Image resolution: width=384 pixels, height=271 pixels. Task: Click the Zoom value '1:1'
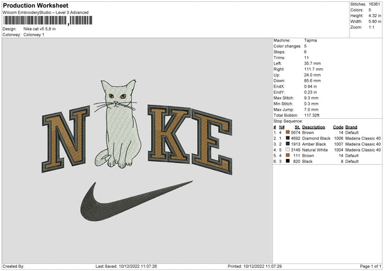coord(371,27)
